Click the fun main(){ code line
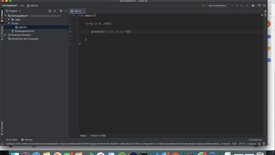This screenshot has width=275, height=155. point(88,15)
